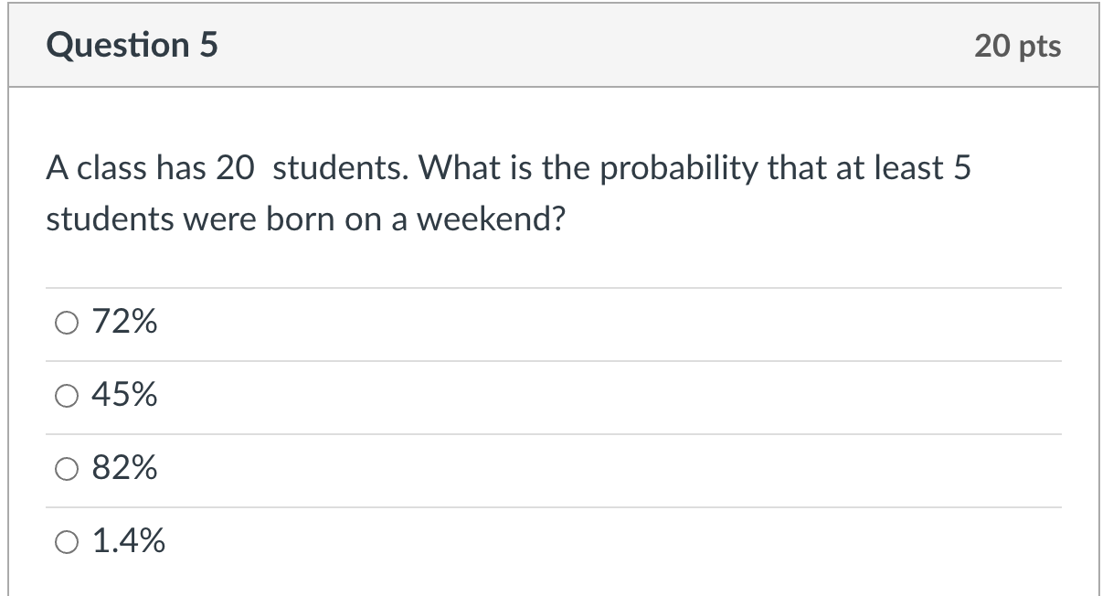Click the number 20 in 'has 20 students'
Viewport: 1113px width, 596px height.
(236, 168)
